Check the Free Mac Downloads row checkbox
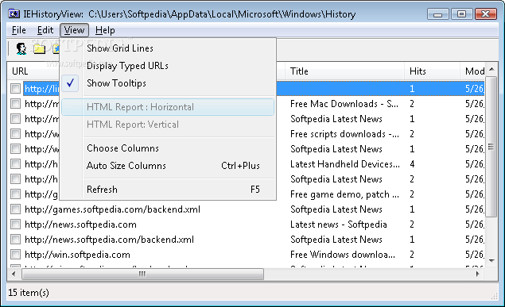The width and height of the screenshot is (505, 307). point(15,104)
